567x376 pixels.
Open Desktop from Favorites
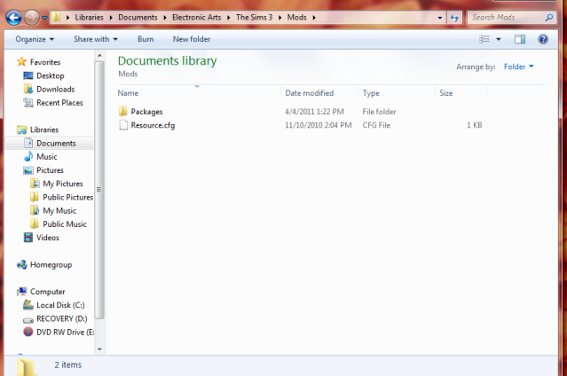[51, 75]
